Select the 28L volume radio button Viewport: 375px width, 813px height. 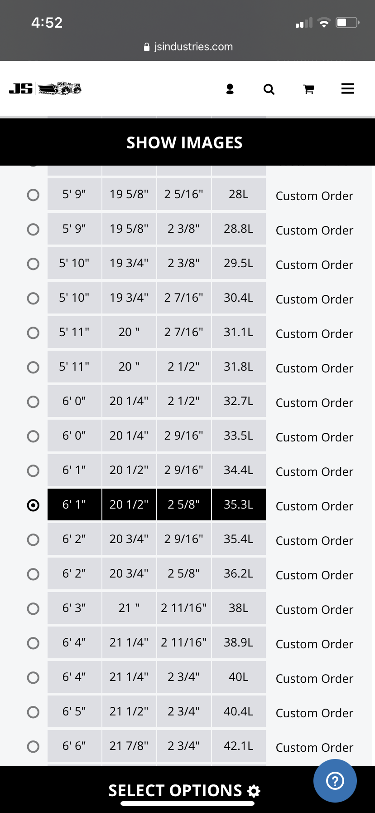pyautogui.click(x=33, y=195)
